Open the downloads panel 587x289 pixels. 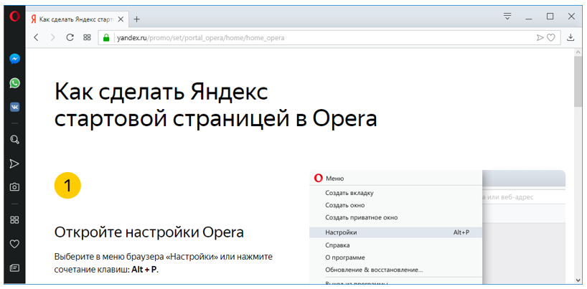click(570, 37)
